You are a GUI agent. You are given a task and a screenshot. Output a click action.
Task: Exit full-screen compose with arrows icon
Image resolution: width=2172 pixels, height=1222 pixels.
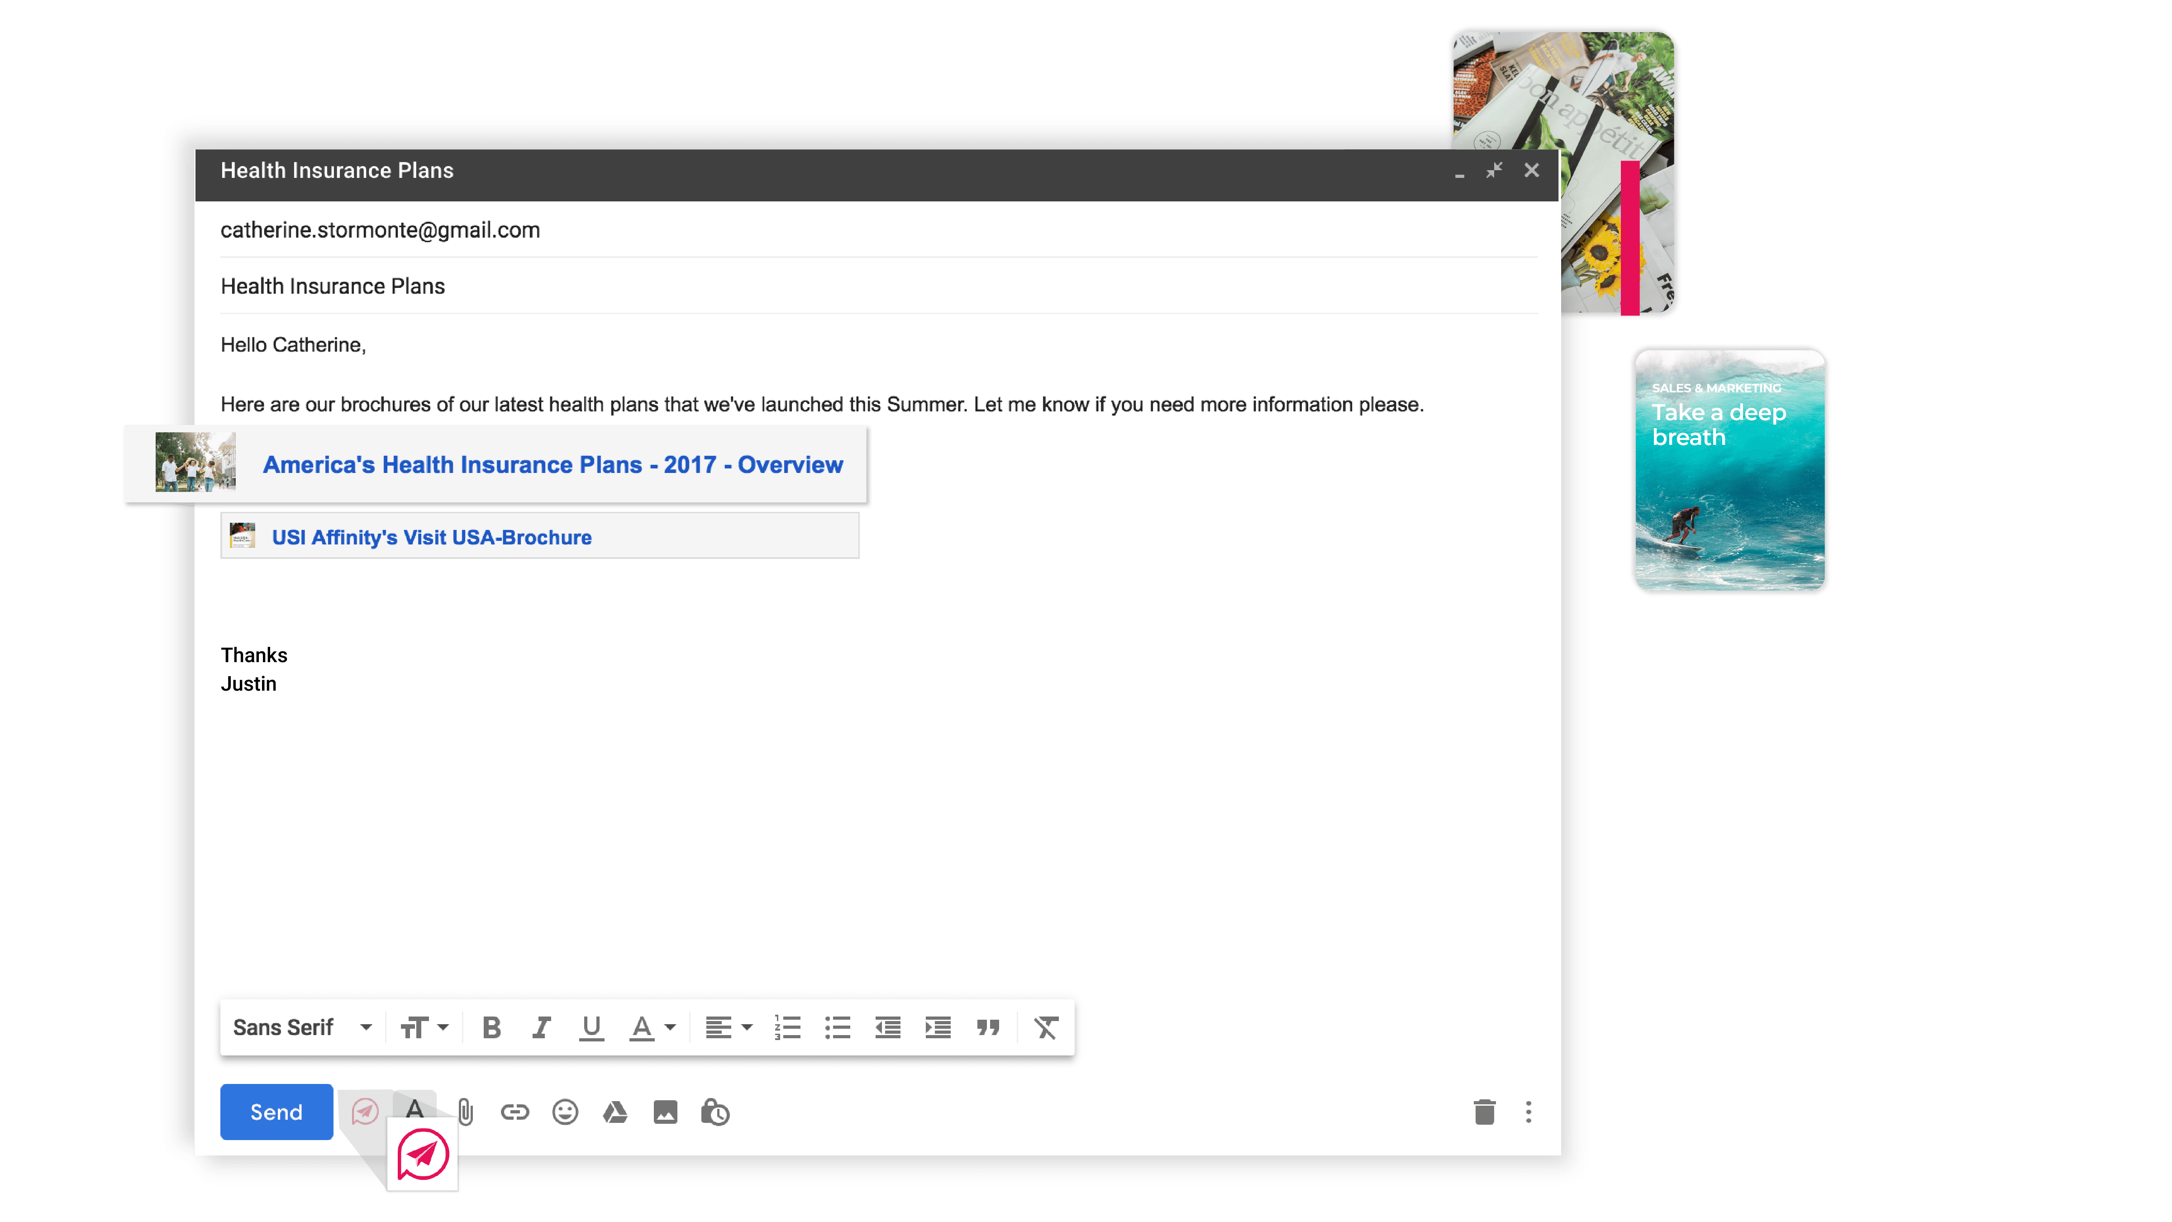pos(1494,170)
